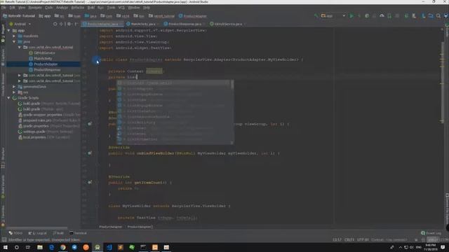449x252 pixels.
Task: Open the AVD Manager device icon
Action: tap(414, 16)
